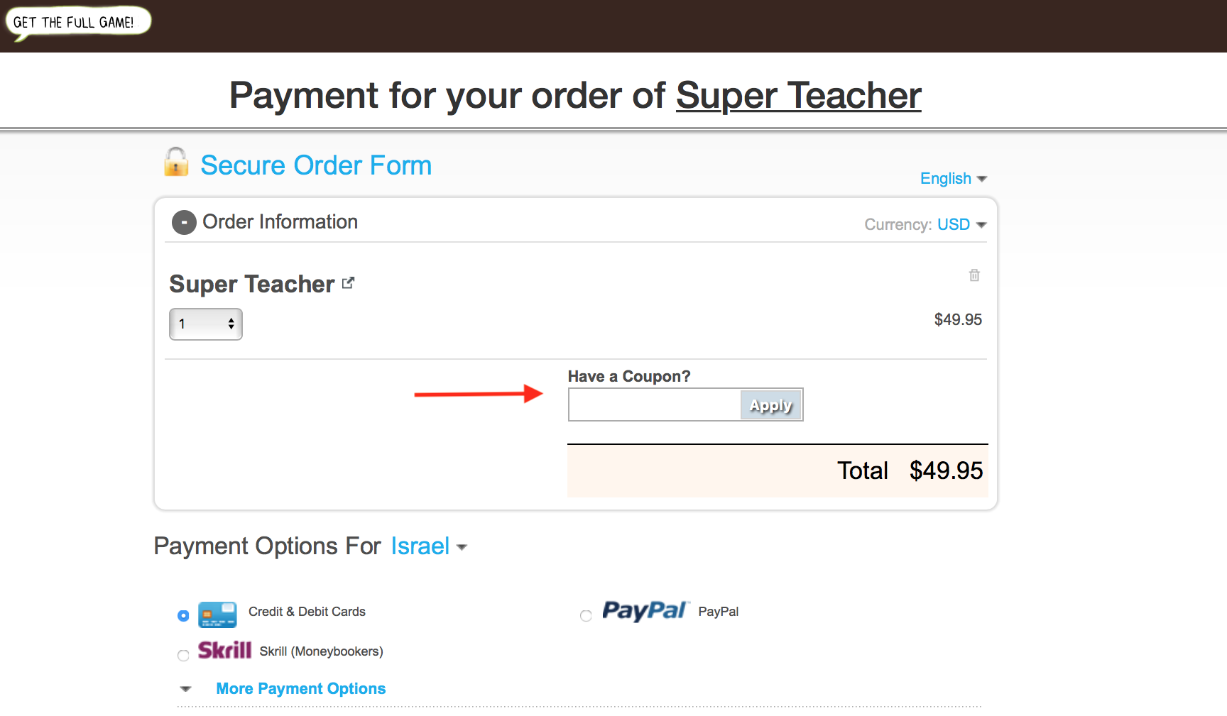This screenshot has height=716, width=1227.
Task: Click the Get The Full Game speech bubble
Action: pos(78,22)
